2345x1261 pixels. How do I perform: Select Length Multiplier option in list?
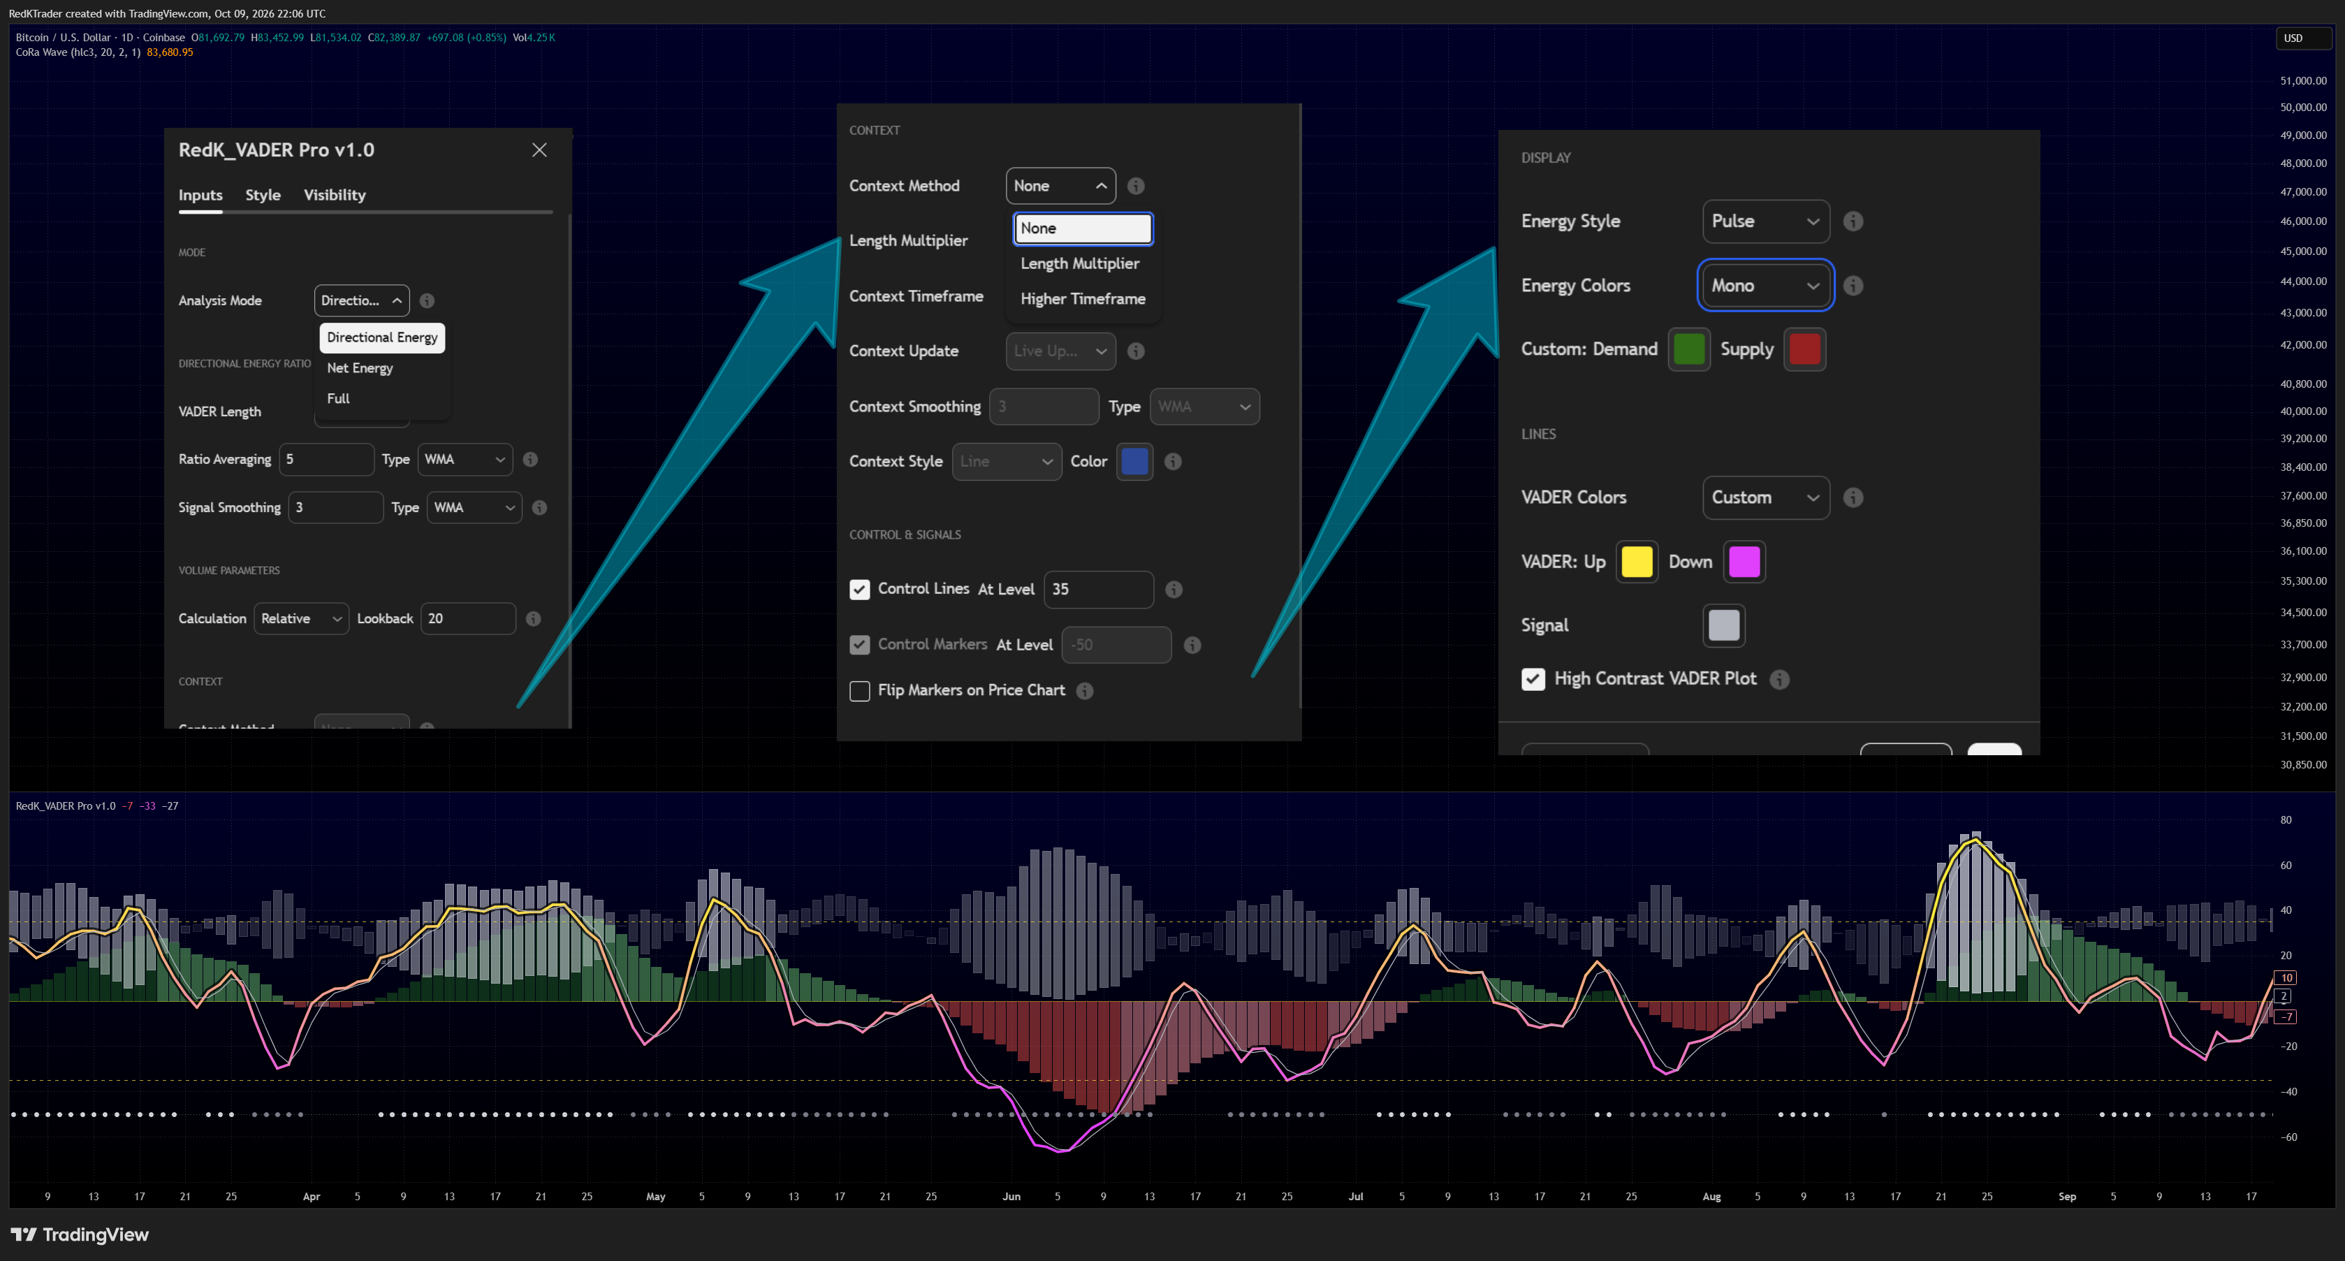pyautogui.click(x=1081, y=263)
